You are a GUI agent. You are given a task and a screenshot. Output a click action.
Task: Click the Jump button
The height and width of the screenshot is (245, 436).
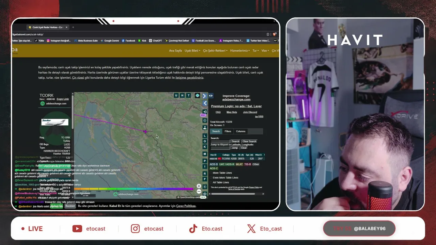coord(235,148)
